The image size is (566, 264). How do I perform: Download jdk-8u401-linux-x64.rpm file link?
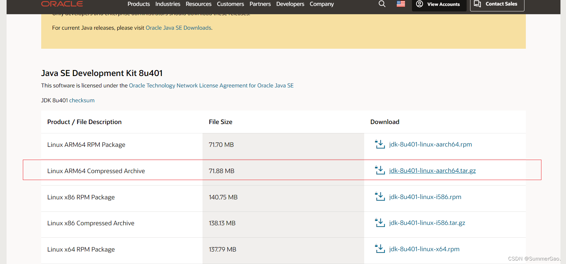click(x=424, y=249)
